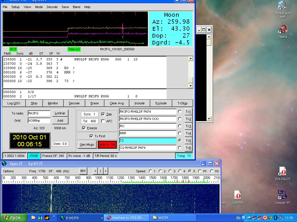Switch to the WSJT9 folder taskbar item
The width and height of the screenshot is (297, 222).
point(173,218)
